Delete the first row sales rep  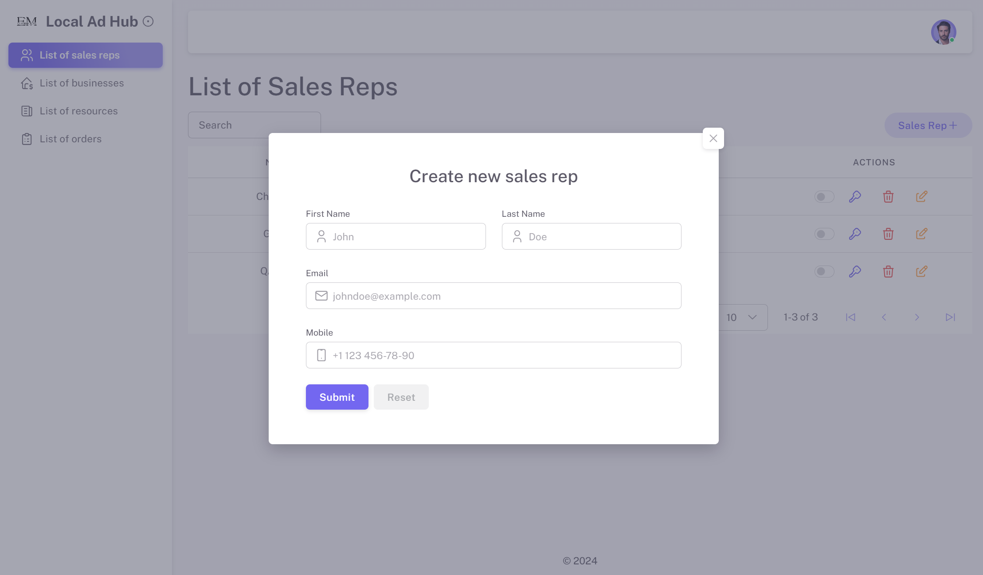(888, 196)
